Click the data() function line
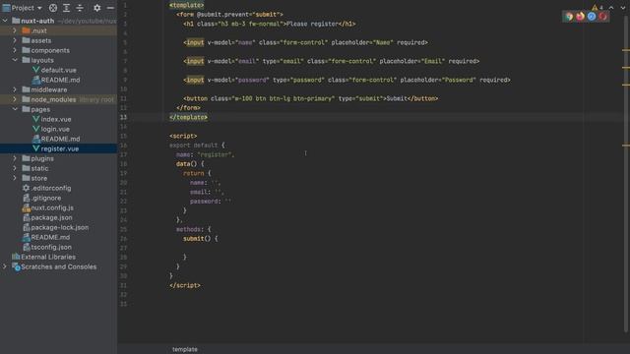Image resolution: width=630 pixels, height=354 pixels. [x=190, y=164]
